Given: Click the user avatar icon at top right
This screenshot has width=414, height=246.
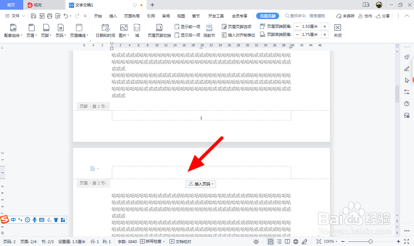Looking at the screenshot, I should pyautogui.click(x=379, y=5).
